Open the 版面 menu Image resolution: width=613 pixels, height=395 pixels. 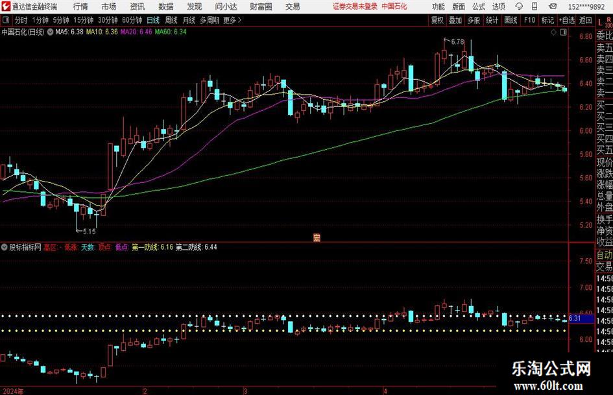[x=459, y=6]
